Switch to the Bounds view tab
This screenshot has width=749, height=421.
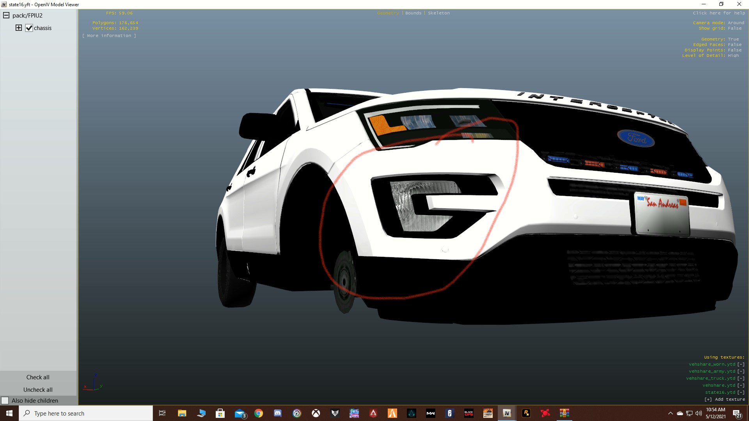[x=413, y=13]
